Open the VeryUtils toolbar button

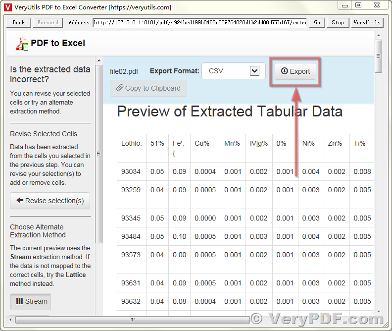click(x=367, y=22)
